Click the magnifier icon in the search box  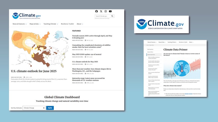[x=112, y=16]
